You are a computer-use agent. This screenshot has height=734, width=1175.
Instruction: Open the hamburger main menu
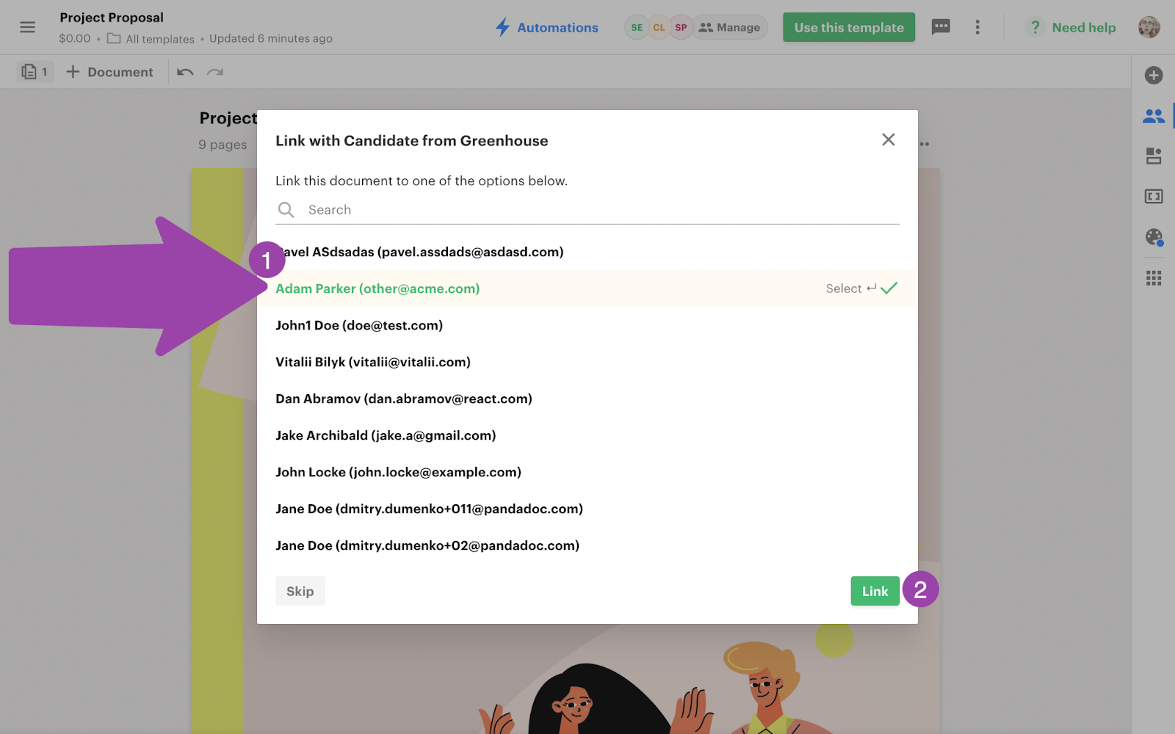click(x=27, y=27)
